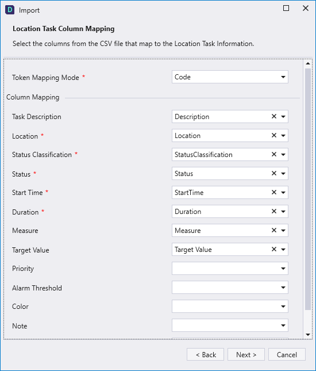Click the scrollbar up arrow
The height and width of the screenshot is (371, 316).
point(308,63)
